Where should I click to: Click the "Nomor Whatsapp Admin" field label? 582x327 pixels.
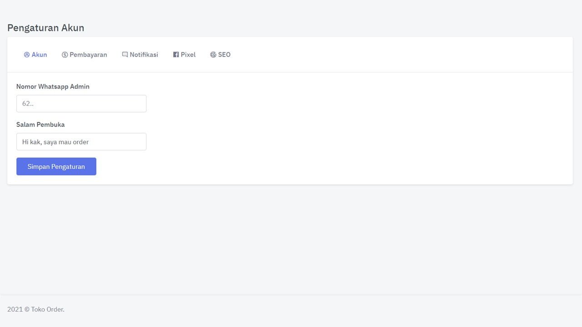click(53, 86)
